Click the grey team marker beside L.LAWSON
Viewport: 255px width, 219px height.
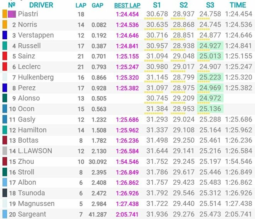click(x=5, y=151)
